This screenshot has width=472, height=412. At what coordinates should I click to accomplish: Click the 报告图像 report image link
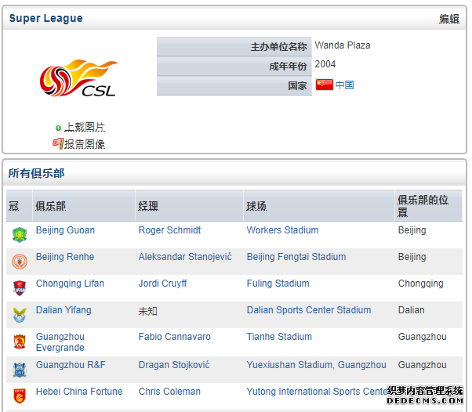85,144
